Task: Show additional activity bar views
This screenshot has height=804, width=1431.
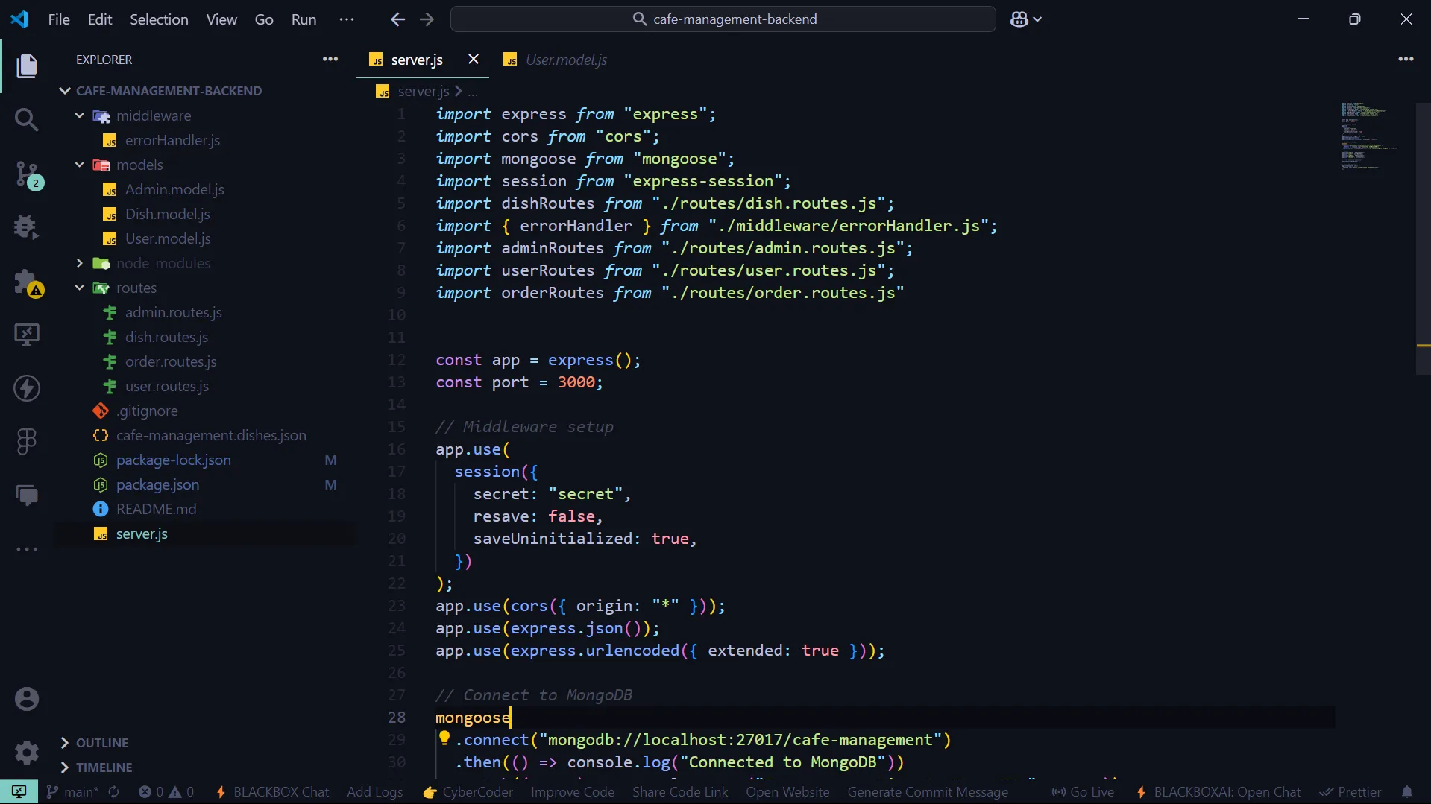Action: (27, 549)
